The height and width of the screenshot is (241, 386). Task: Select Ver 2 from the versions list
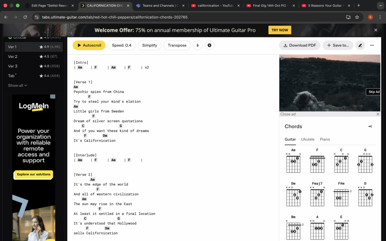(x=13, y=56)
